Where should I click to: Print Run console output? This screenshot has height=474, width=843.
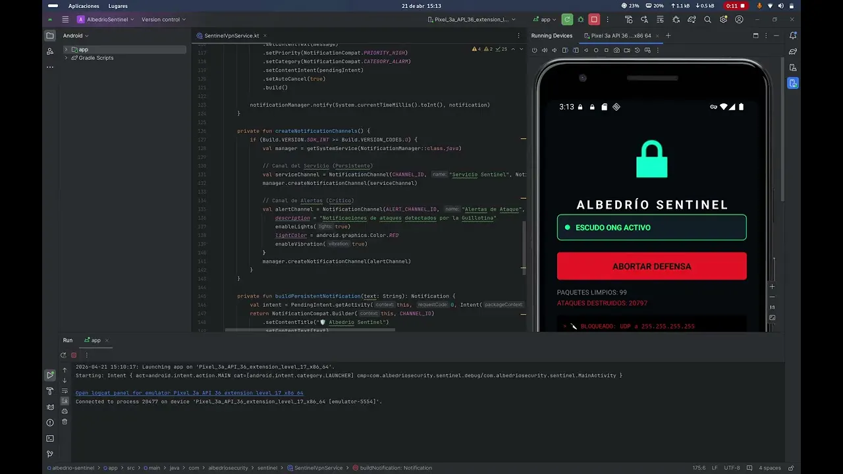coord(65,411)
